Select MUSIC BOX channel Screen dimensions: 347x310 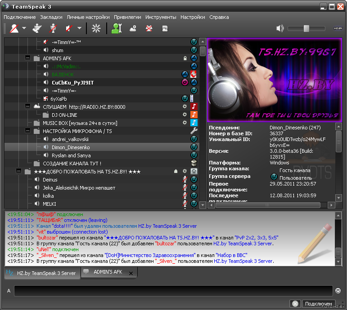pyautogui.click(x=80, y=123)
